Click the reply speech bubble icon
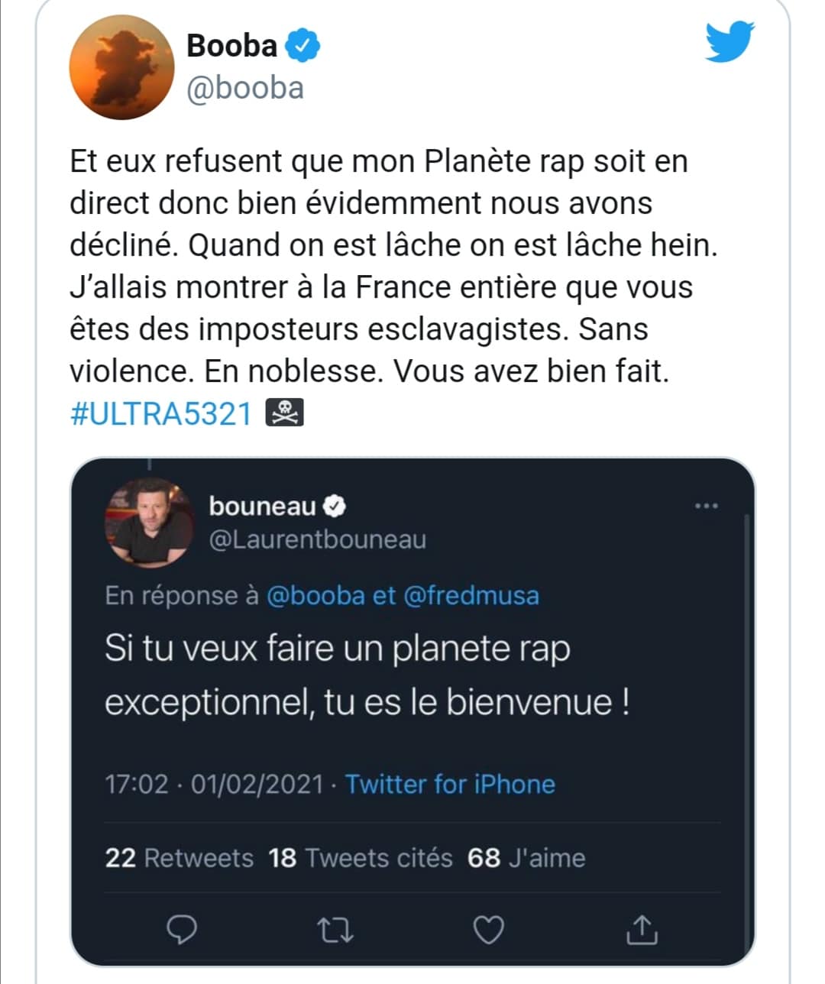 tap(182, 929)
